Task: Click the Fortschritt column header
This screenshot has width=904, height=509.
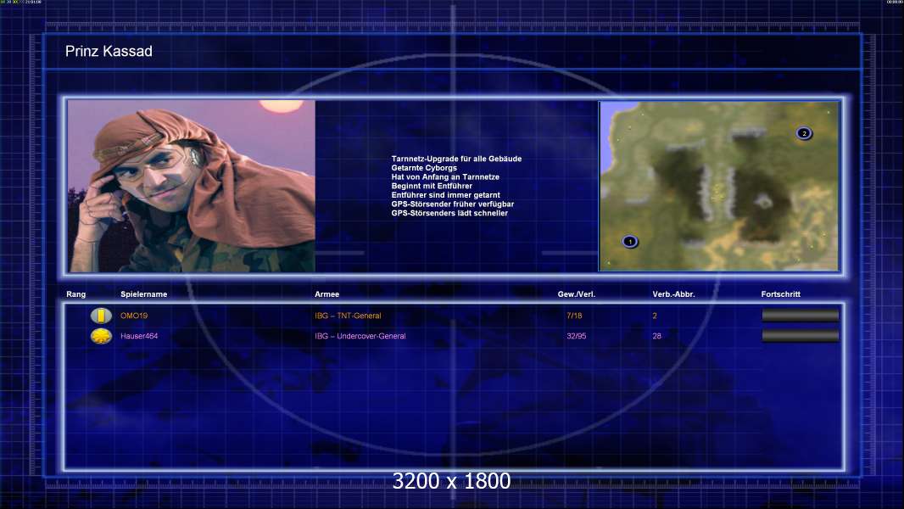Action: pos(781,294)
